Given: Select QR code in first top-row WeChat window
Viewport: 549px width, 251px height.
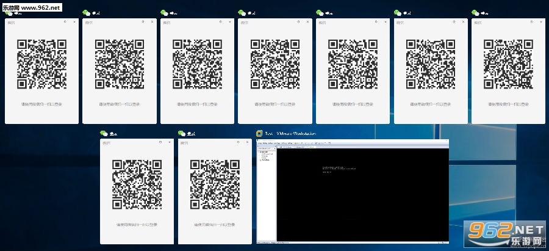Looking at the screenshot, I should click(x=41, y=64).
